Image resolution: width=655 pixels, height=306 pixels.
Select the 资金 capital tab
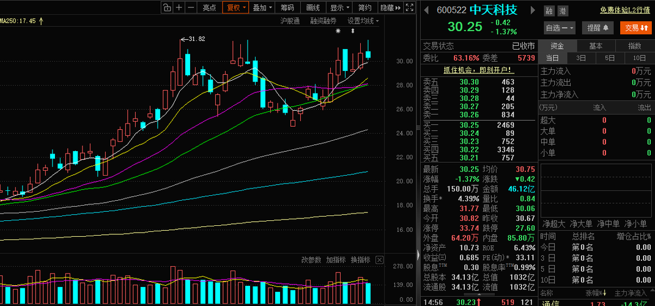coord(557,46)
